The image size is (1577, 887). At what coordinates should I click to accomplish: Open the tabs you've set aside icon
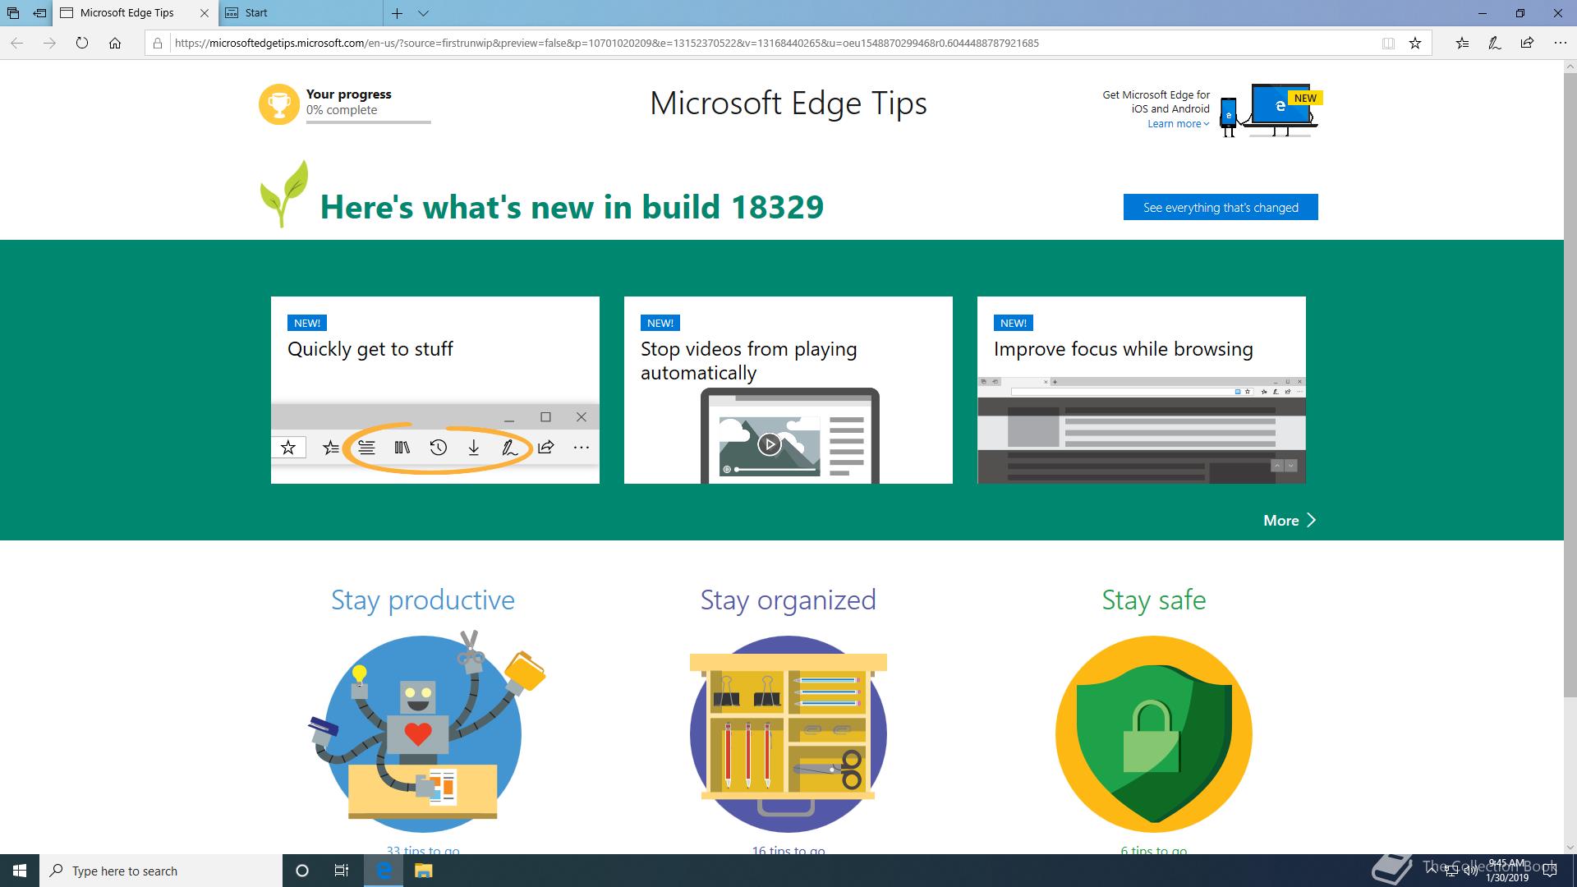click(13, 13)
